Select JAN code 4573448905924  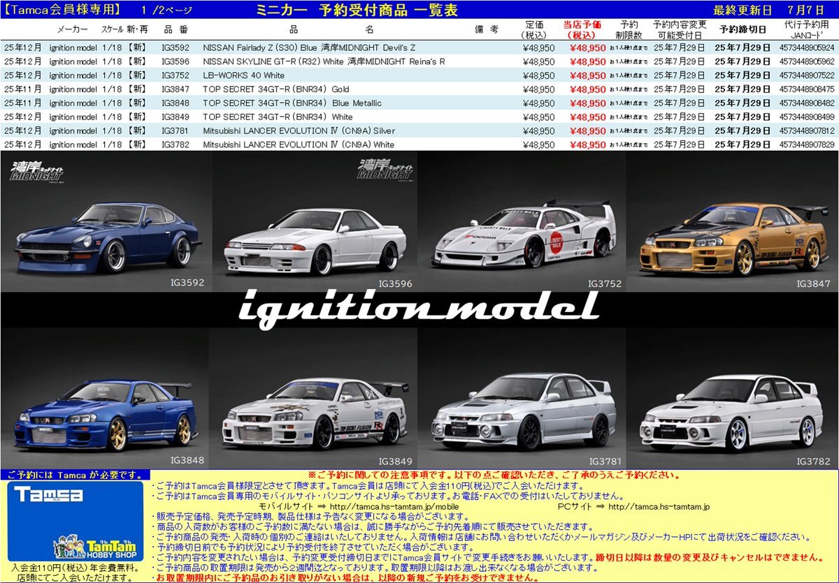tap(807, 47)
